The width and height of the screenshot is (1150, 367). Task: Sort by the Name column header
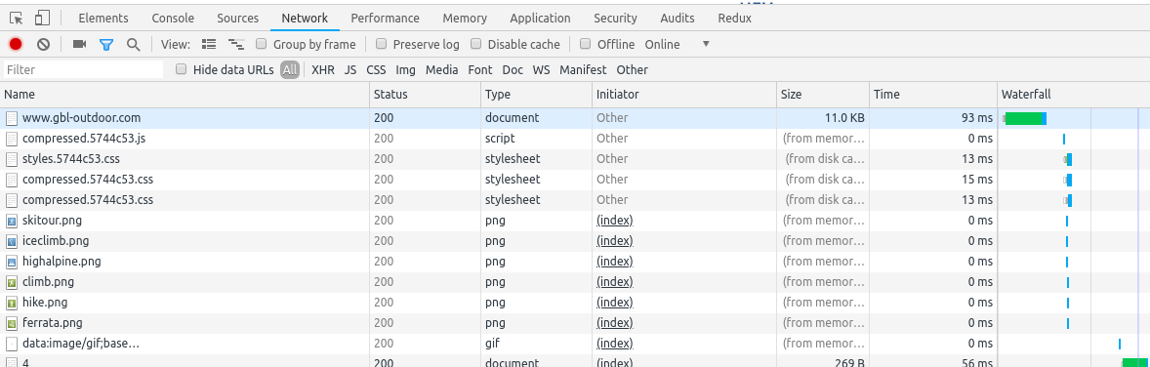[185, 95]
